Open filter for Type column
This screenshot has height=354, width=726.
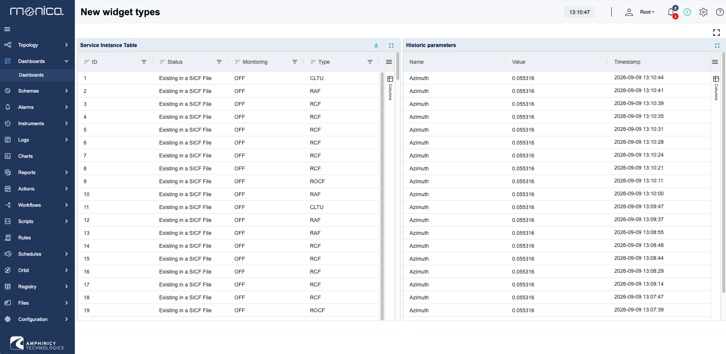pyautogui.click(x=370, y=62)
